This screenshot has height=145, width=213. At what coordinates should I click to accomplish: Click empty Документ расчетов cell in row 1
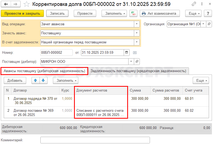[101, 101]
